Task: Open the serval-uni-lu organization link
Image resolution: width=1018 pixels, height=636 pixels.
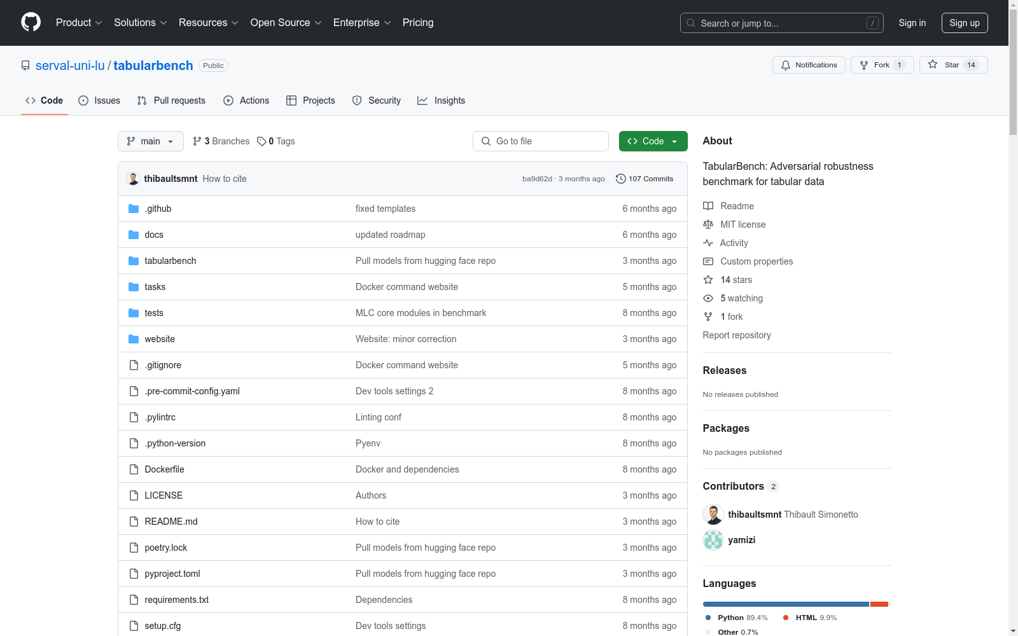Action: (70, 66)
